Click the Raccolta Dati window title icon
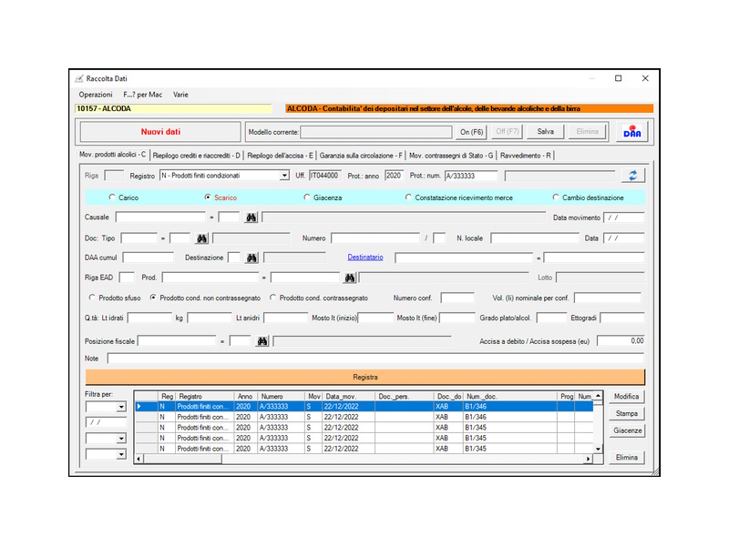This screenshot has width=729, height=546. coord(79,78)
